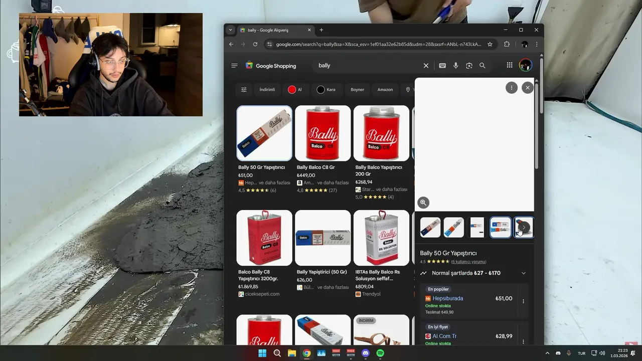The width and height of the screenshot is (642, 361).
Task: Click the Google Shopping logo
Action: (x=271, y=66)
